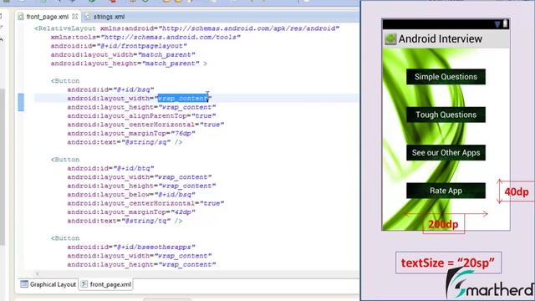Click the layout_alignParentTop="true" line

click(141, 115)
